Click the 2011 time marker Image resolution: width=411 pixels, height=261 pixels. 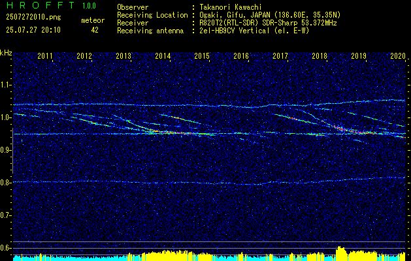tap(45, 55)
